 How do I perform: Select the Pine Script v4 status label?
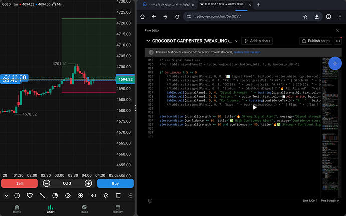[x=330, y=201]
